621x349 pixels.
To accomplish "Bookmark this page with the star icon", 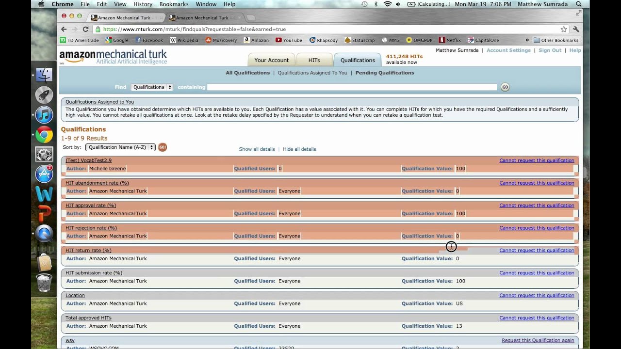I will coord(563,29).
